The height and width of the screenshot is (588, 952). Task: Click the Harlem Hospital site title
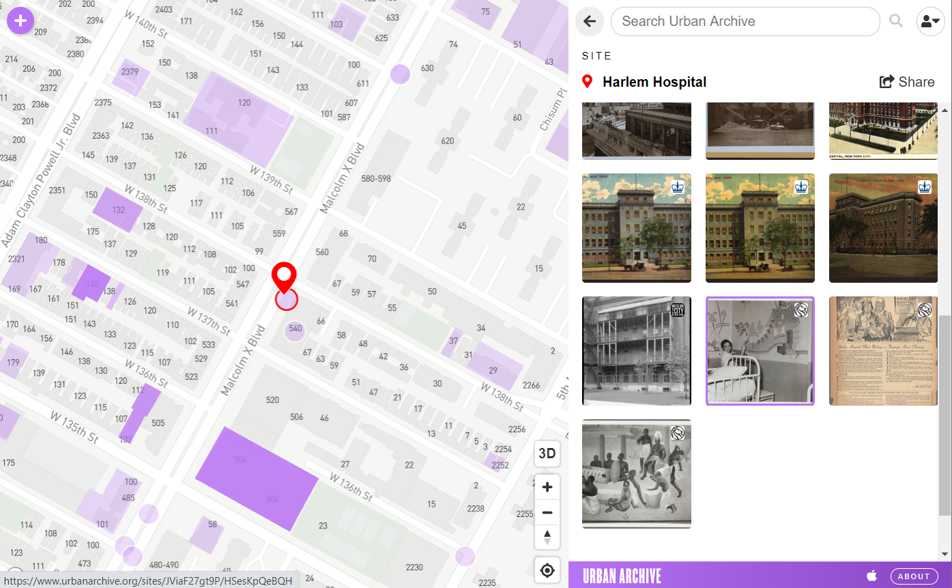pos(654,82)
